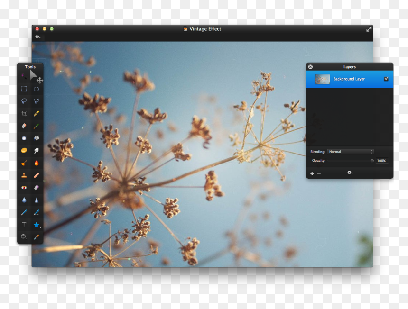Select the Type tool
The width and height of the screenshot is (408, 309).
coord(24,225)
